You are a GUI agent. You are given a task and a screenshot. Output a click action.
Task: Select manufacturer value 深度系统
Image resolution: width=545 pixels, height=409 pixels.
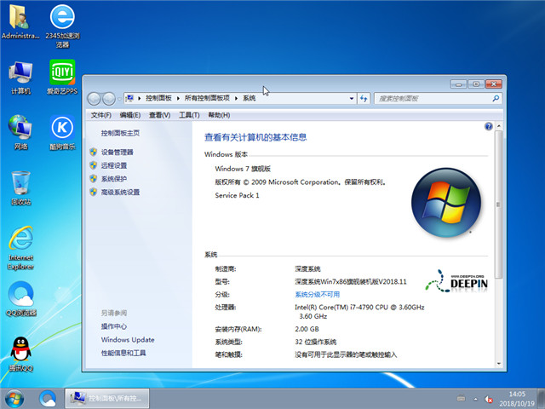pyautogui.click(x=307, y=269)
